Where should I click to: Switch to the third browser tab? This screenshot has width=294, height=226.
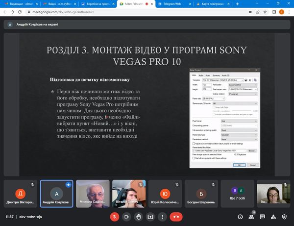coord(98,4)
